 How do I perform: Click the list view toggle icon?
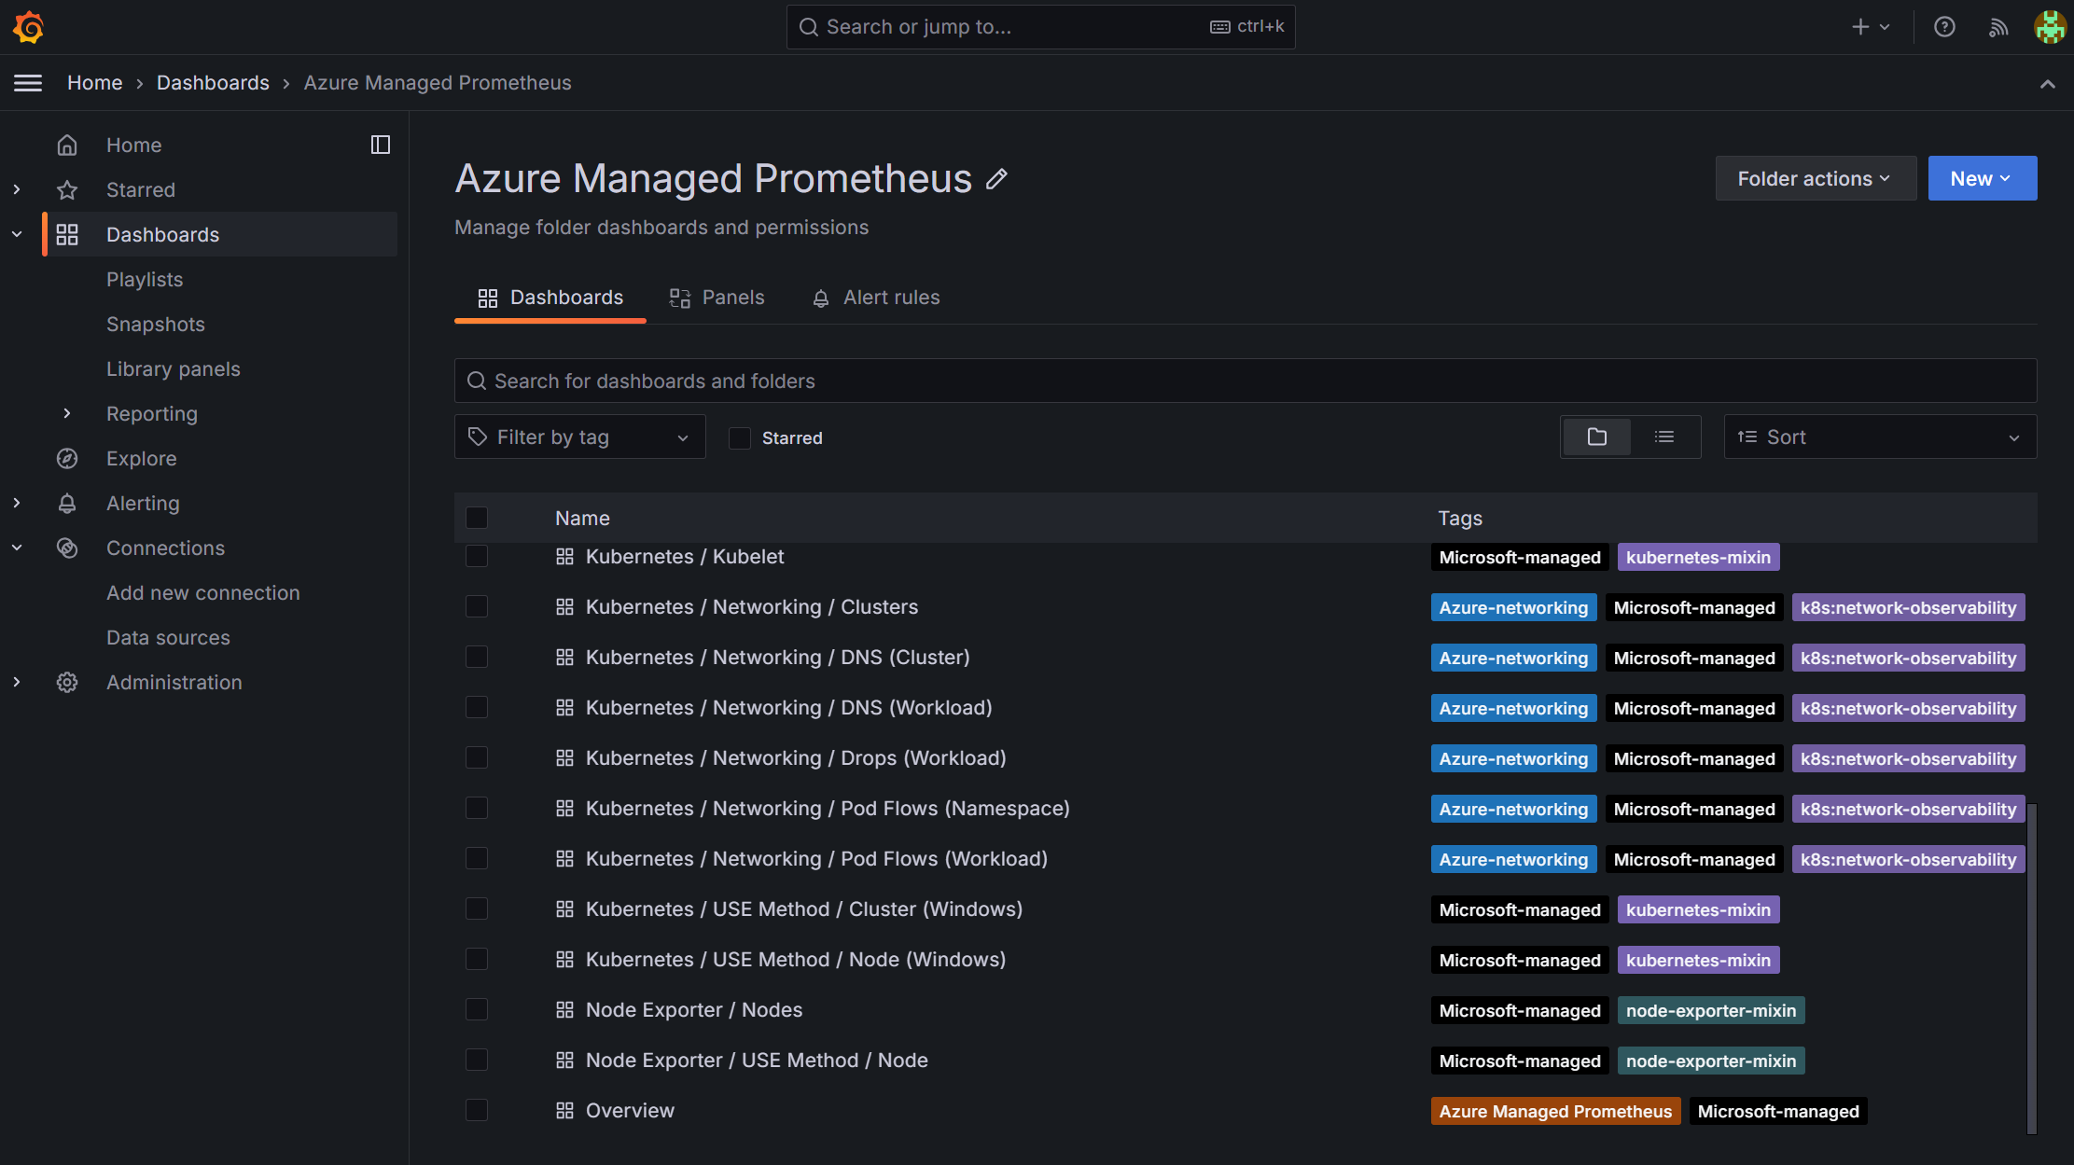click(x=1665, y=437)
